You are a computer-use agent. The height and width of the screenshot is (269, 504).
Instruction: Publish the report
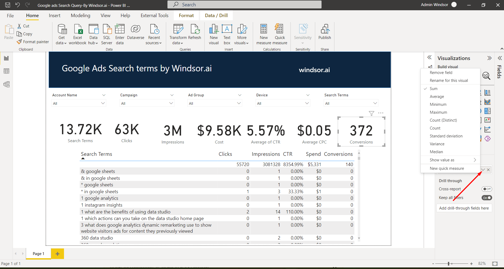tap(325, 32)
